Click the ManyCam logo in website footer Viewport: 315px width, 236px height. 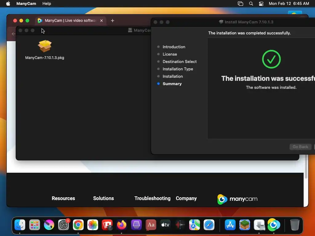click(237, 199)
